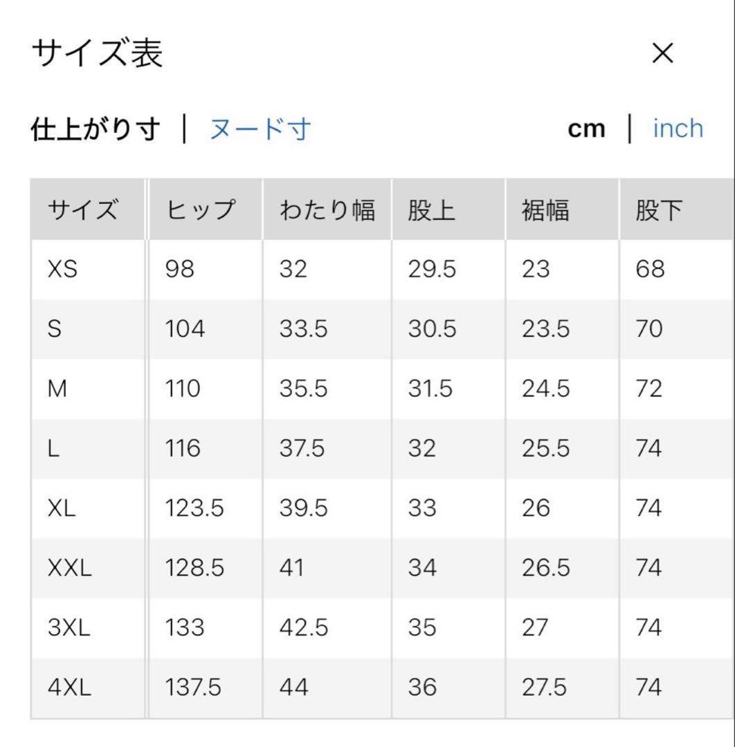Screen dimensions: 735x747
Task: Switch to the ヌード寸 tab
Action: click(x=260, y=129)
